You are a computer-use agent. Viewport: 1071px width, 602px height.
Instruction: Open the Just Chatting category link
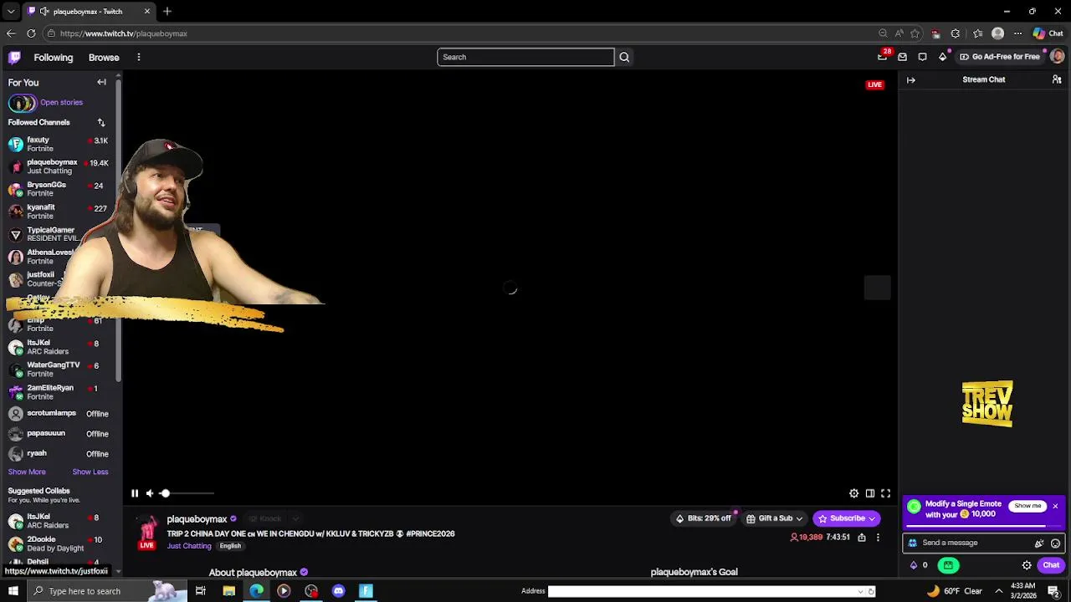(189, 546)
